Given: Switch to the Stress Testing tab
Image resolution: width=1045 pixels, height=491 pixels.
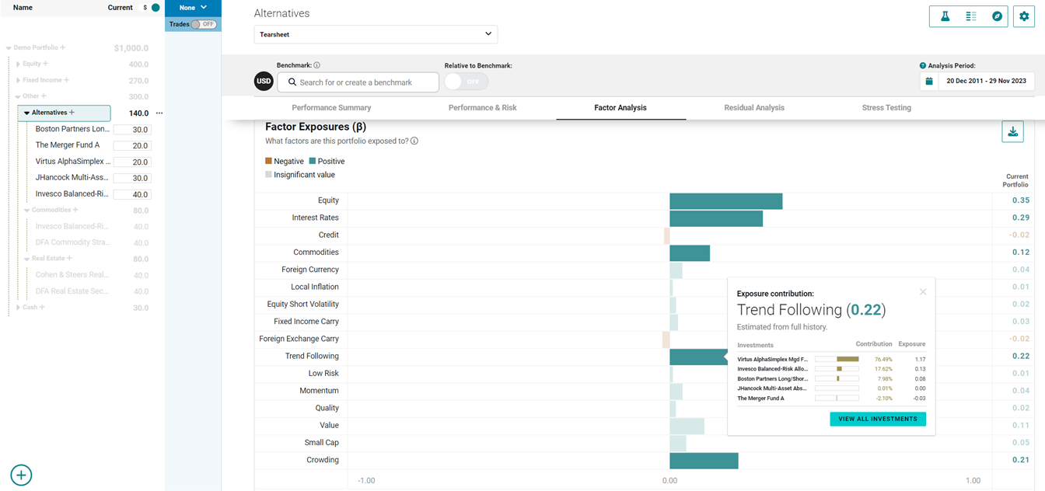Looking at the screenshot, I should click(x=886, y=107).
